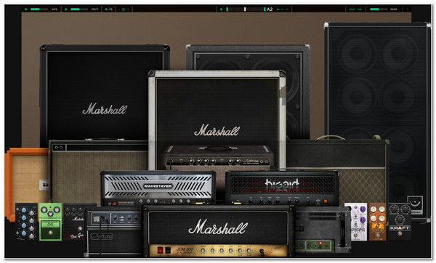This screenshot has width=436, height=263.
Task: Select the Marshall JCM 800 amp head
Action: coord(219,231)
